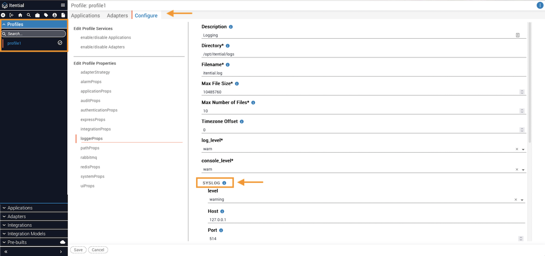Viewport: 545px width, 256px height.
Task: Select rabbitmq property
Action: (88, 157)
